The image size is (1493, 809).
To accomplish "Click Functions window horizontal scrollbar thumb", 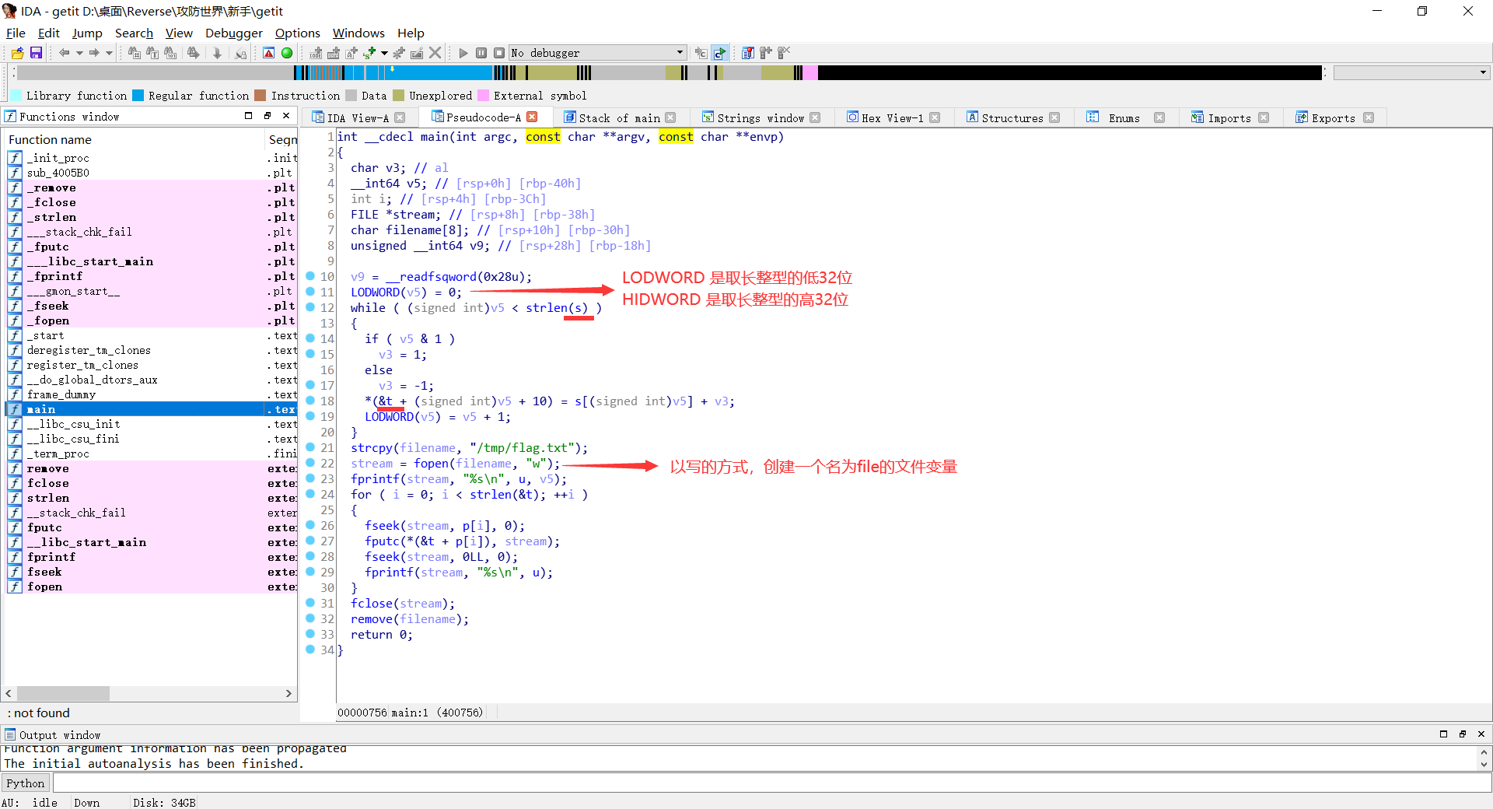I will coord(63,693).
